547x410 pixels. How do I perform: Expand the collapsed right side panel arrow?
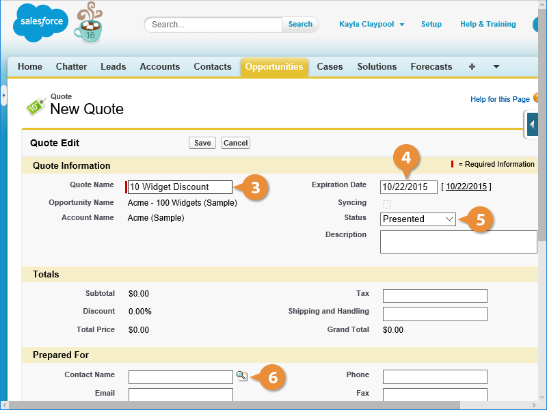click(533, 124)
